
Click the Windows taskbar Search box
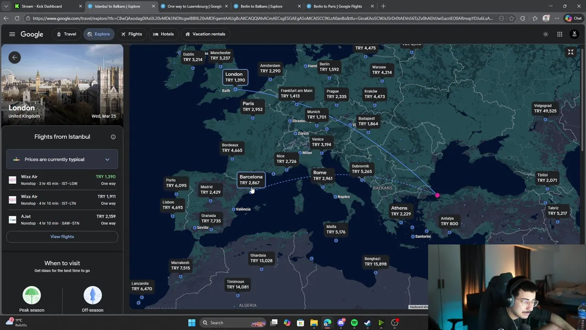[233, 323]
